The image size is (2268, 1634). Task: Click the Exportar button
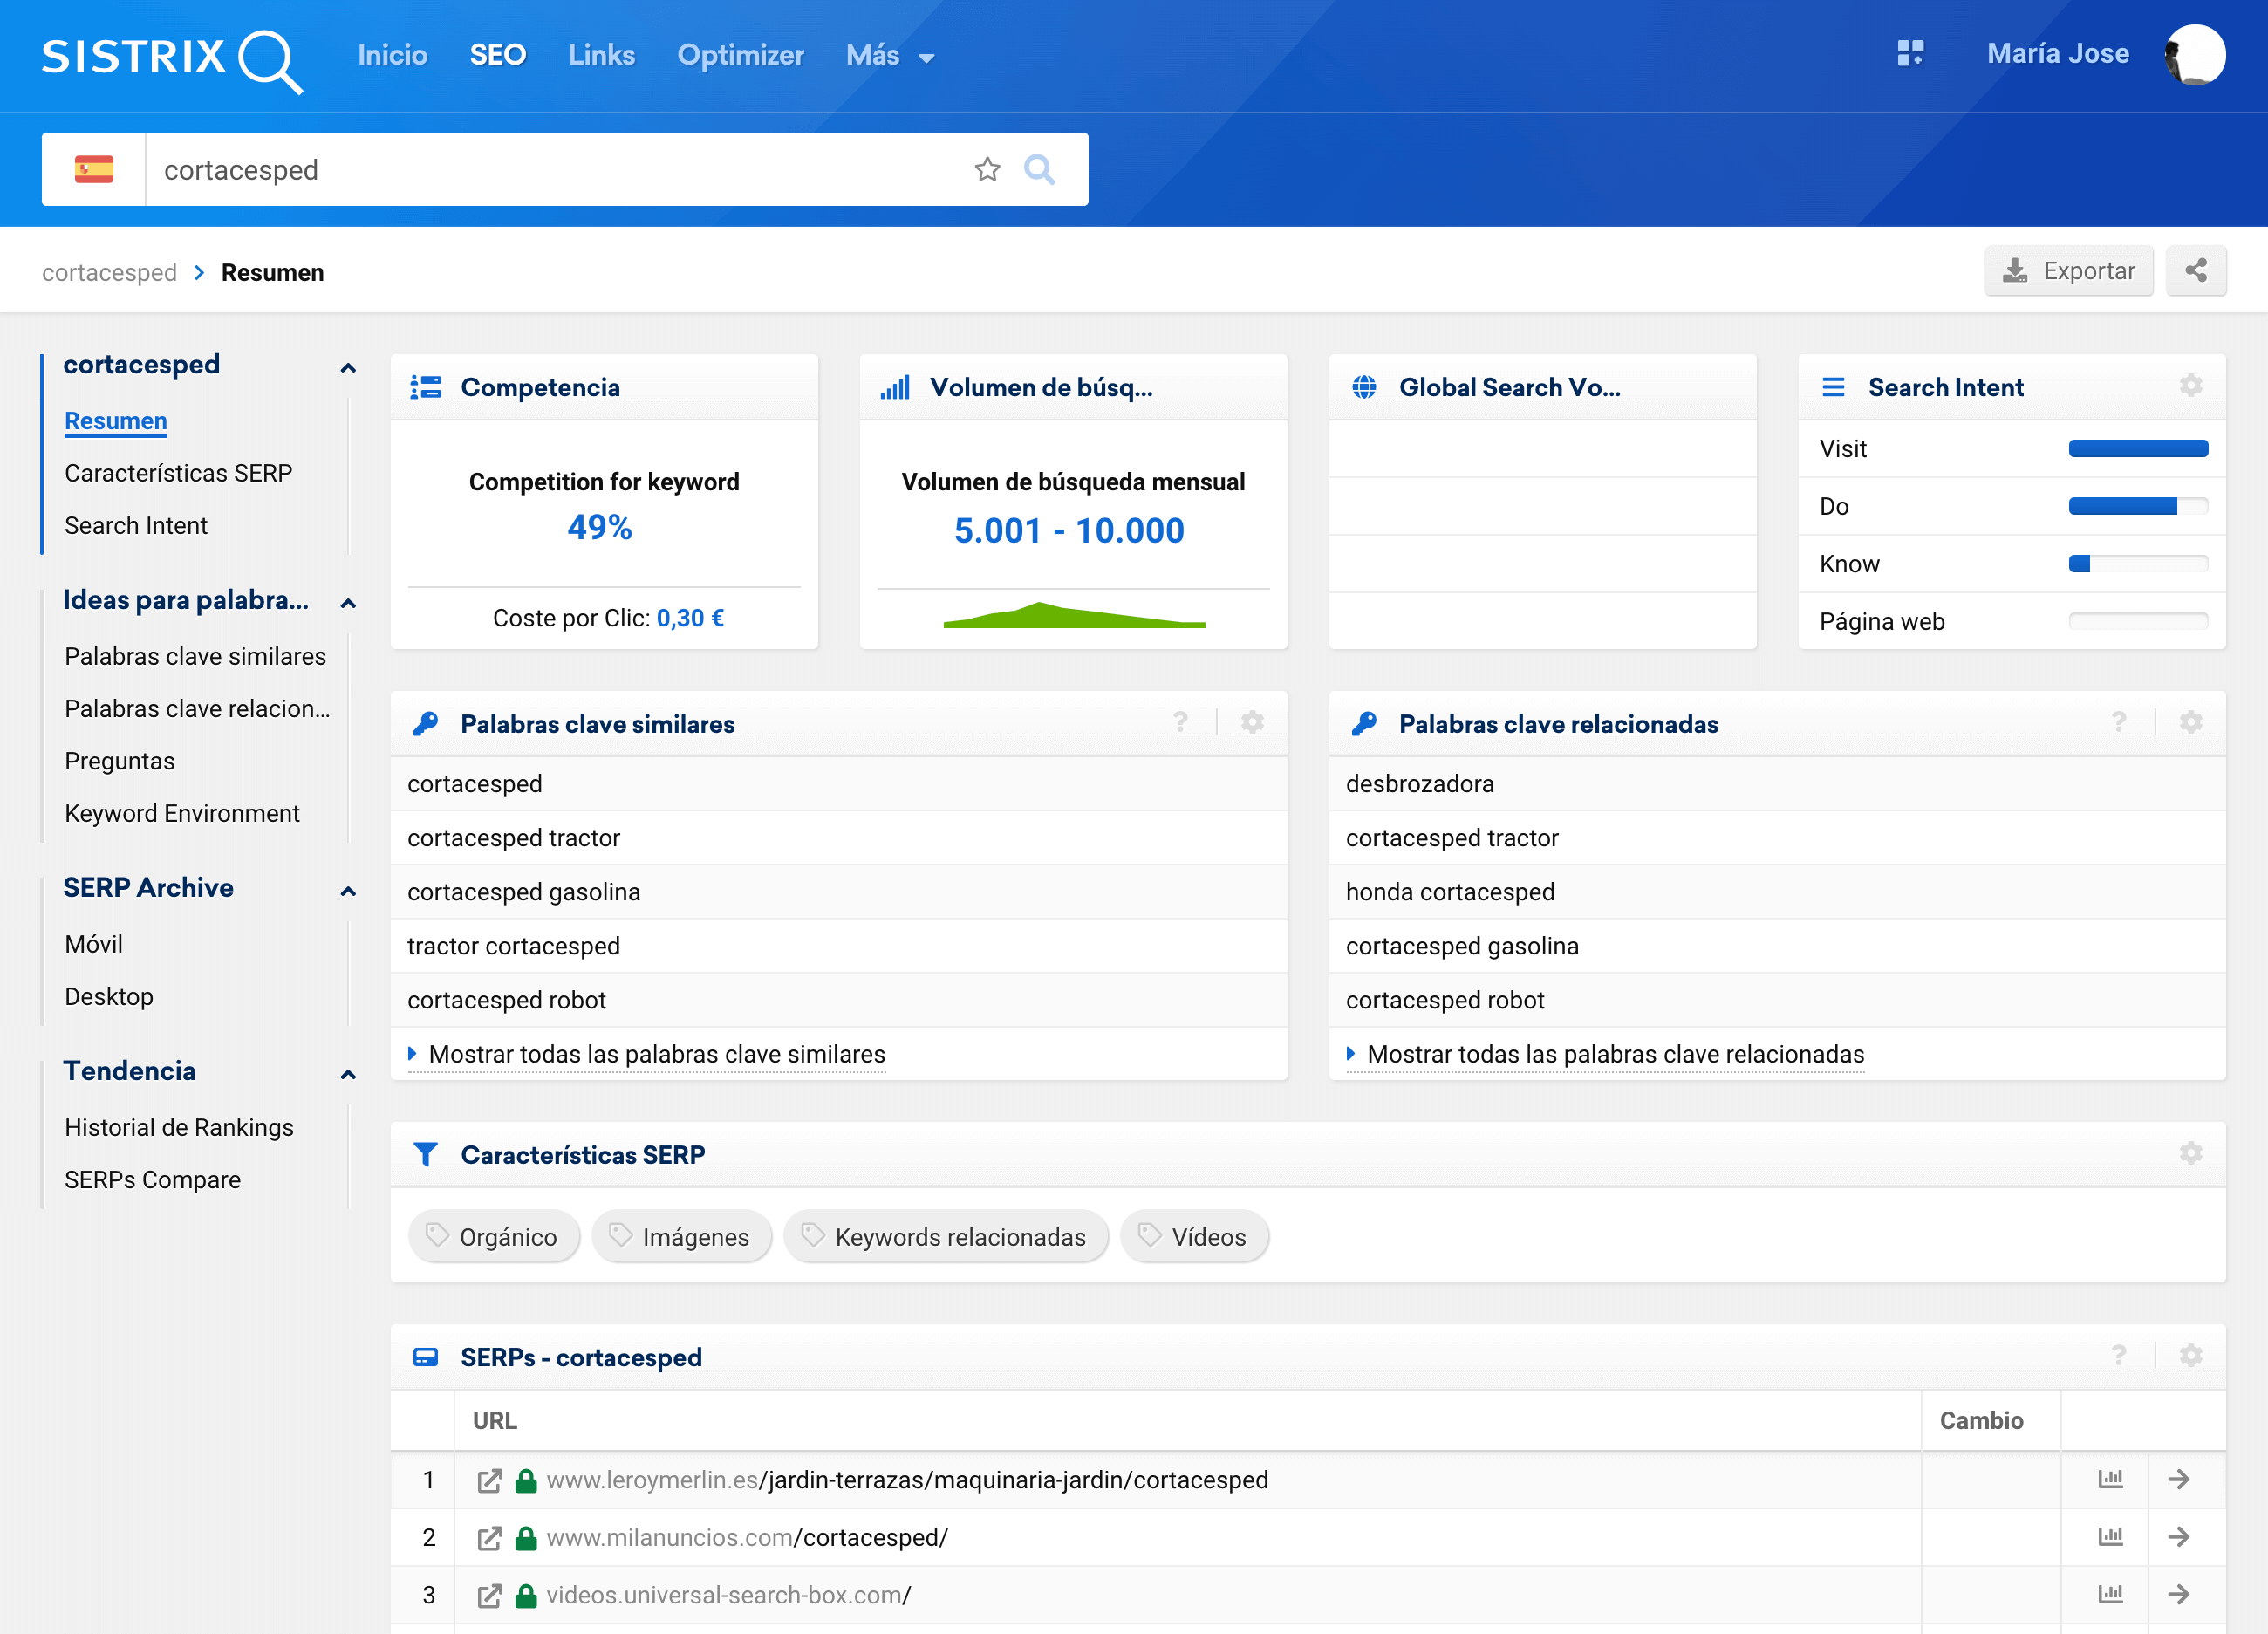click(2068, 271)
